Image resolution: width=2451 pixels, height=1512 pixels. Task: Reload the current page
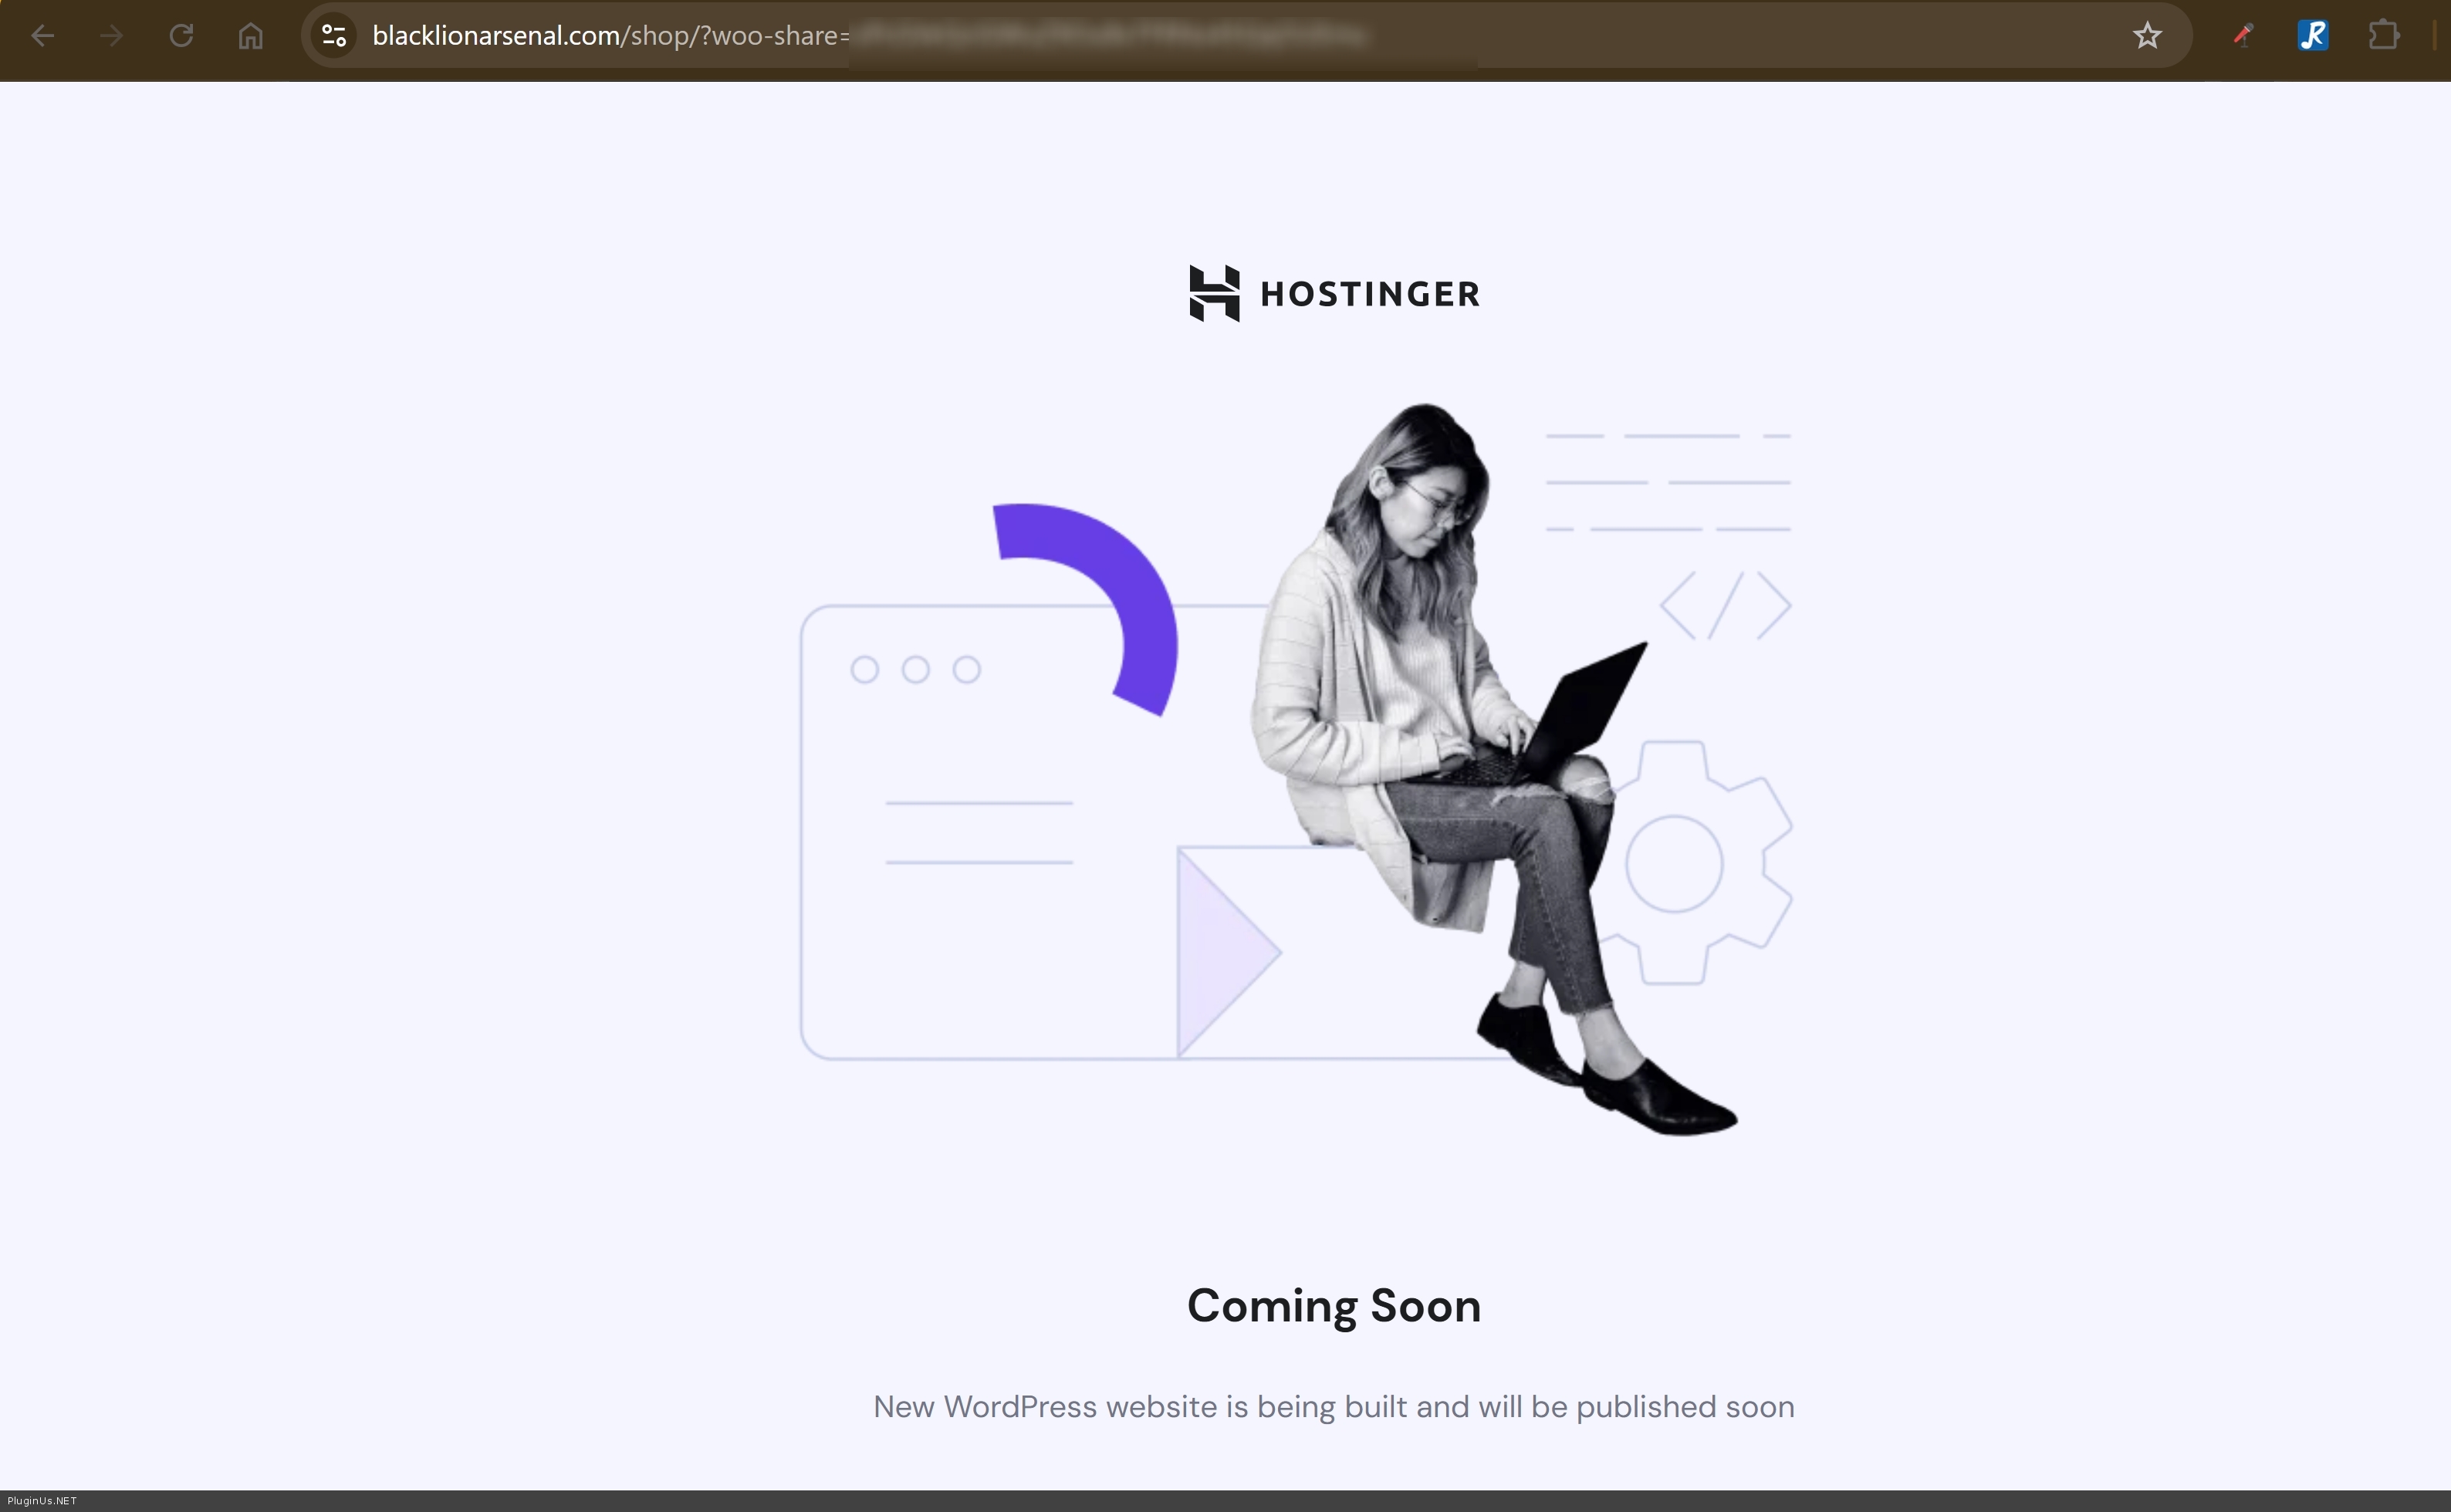click(x=181, y=36)
